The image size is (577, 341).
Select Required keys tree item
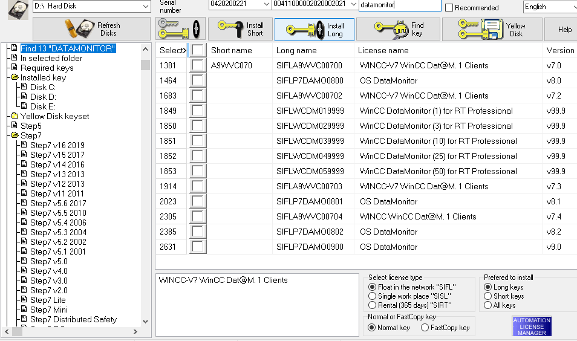pyautogui.click(x=47, y=68)
